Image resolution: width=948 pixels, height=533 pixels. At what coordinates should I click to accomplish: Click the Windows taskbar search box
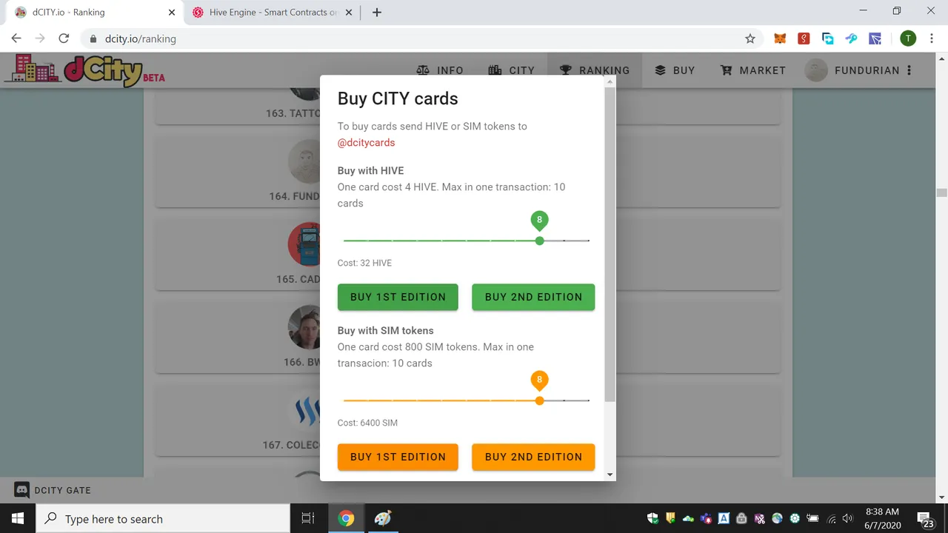click(163, 519)
